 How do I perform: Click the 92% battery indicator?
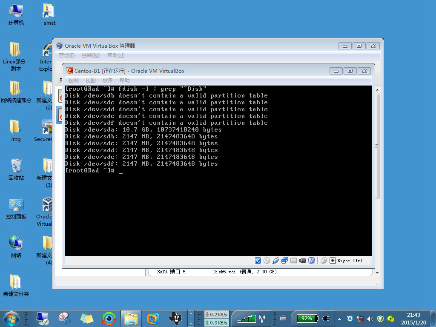[307, 318]
